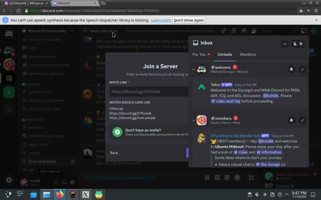Toggle headphones deafen in user panel
321x200 pixels.
(x=64, y=182)
